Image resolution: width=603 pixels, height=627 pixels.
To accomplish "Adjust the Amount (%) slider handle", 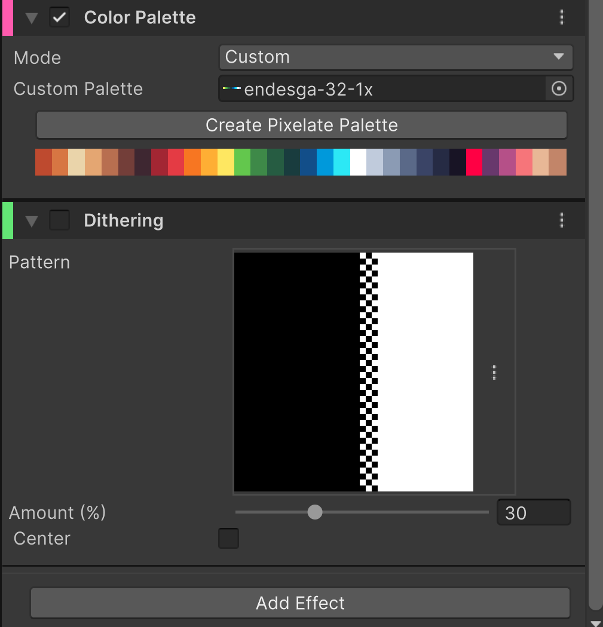I will [x=315, y=512].
